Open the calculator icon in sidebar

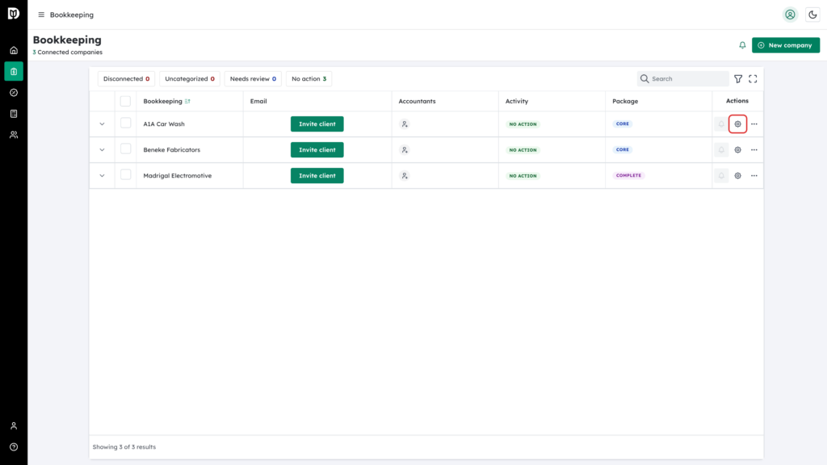[14, 114]
